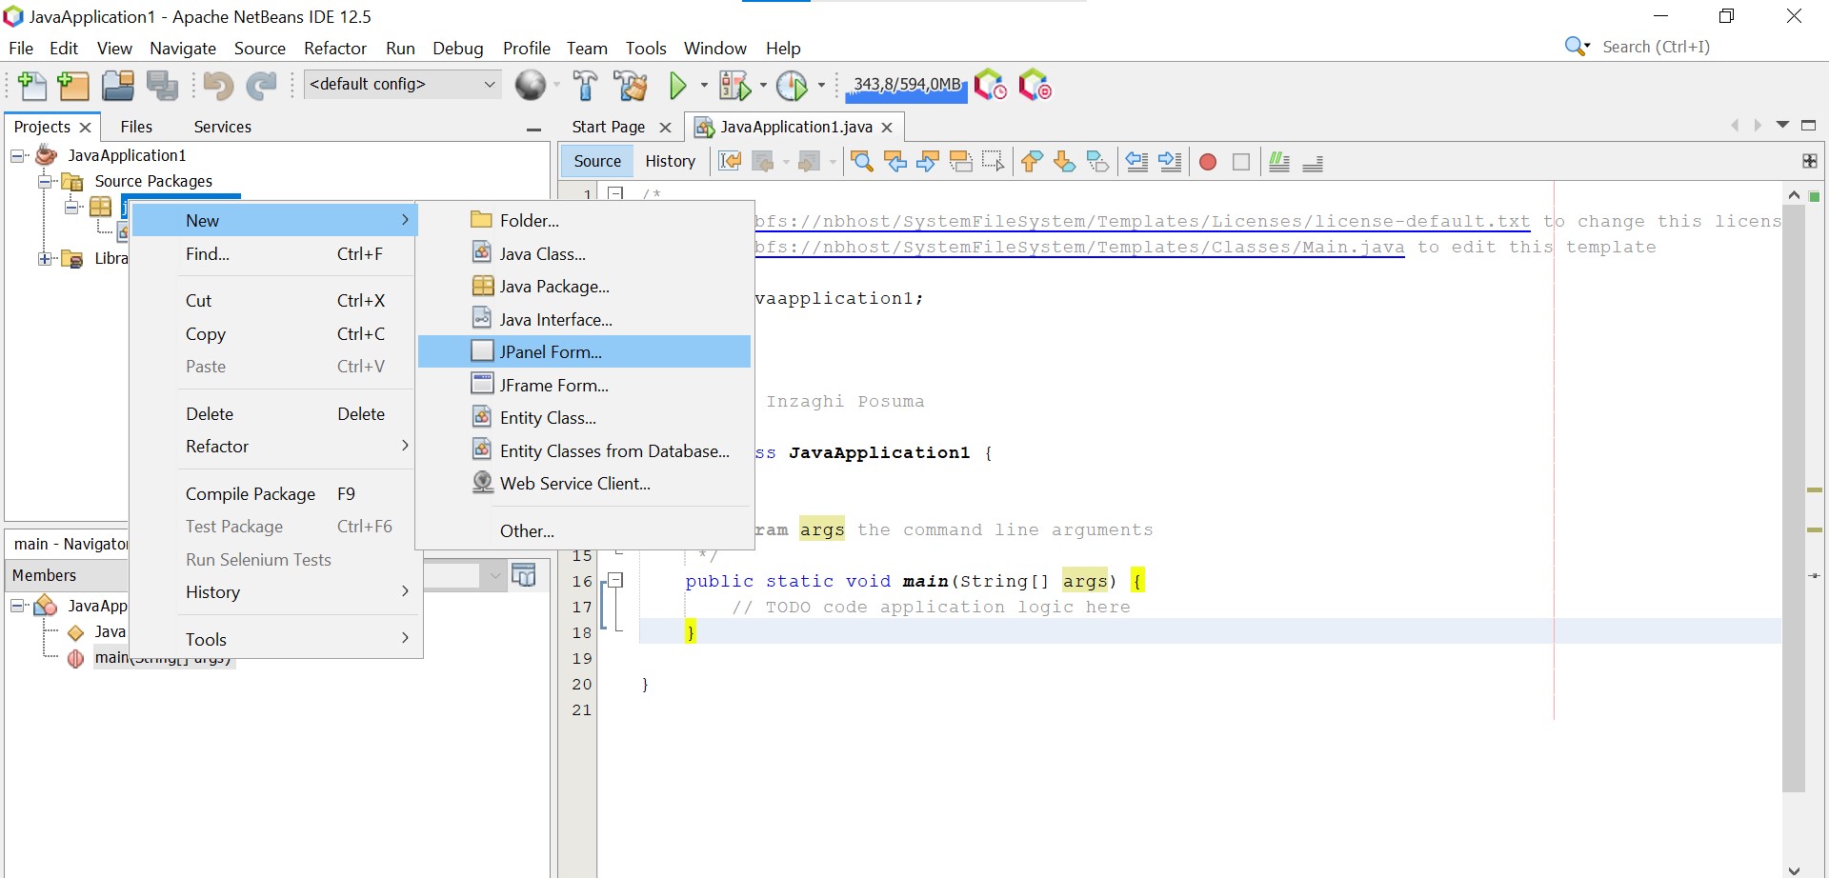This screenshot has height=878, width=1829.
Task: Jump to last edited position in editor
Action: [730, 161]
